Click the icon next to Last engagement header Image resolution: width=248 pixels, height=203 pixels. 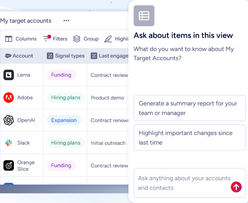(x=94, y=56)
